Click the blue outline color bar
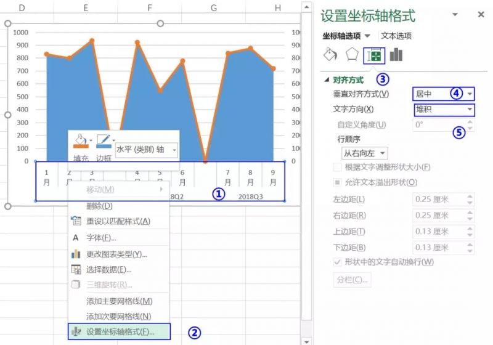Image resolution: width=493 pixels, height=345 pixels. [104, 146]
